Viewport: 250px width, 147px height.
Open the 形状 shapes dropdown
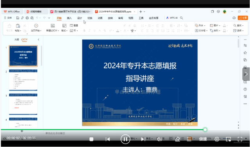click(x=200, y=25)
